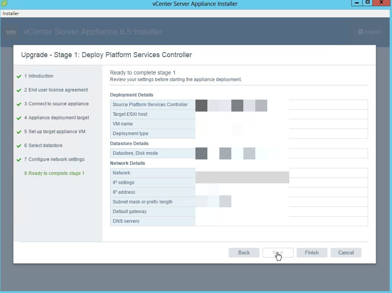Click checkmark beside Select datastore step
This screenshot has width=392, height=293.
(19, 146)
